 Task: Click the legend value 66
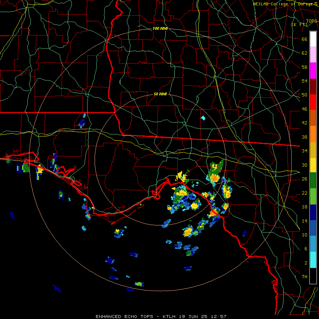[x=304, y=39]
